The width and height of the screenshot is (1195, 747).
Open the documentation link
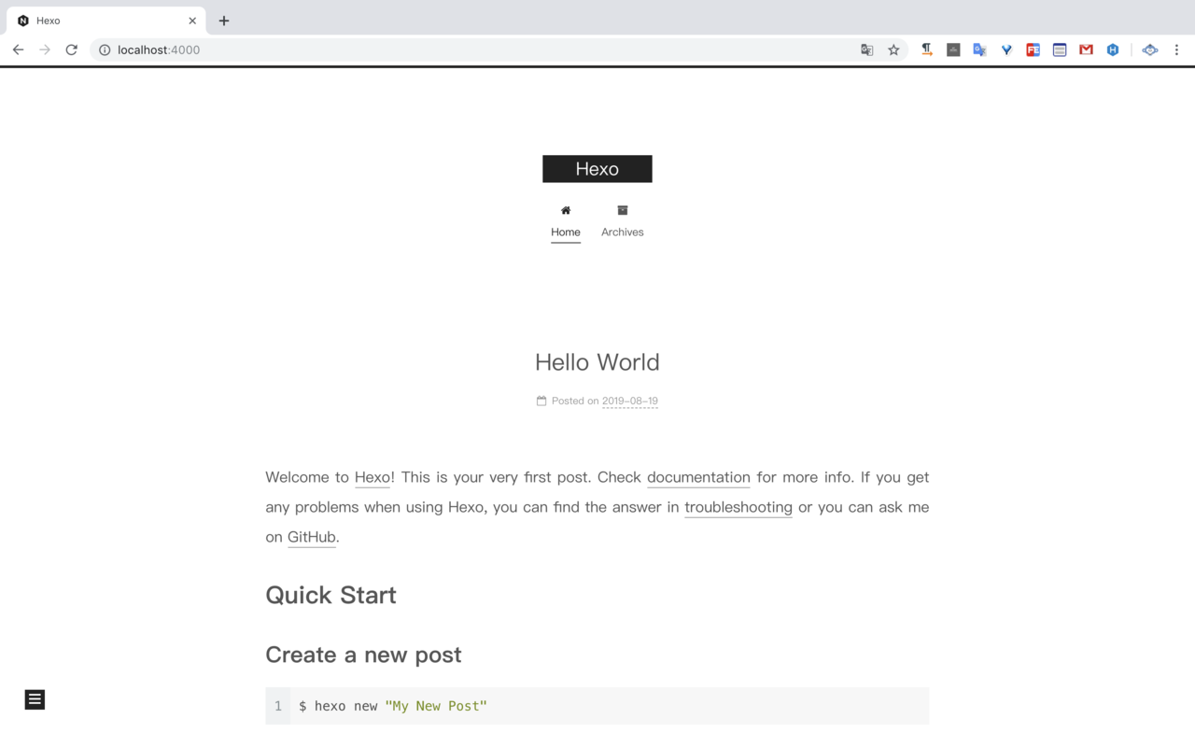698,477
